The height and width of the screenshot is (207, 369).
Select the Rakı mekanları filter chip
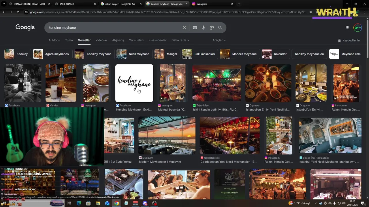click(199, 54)
